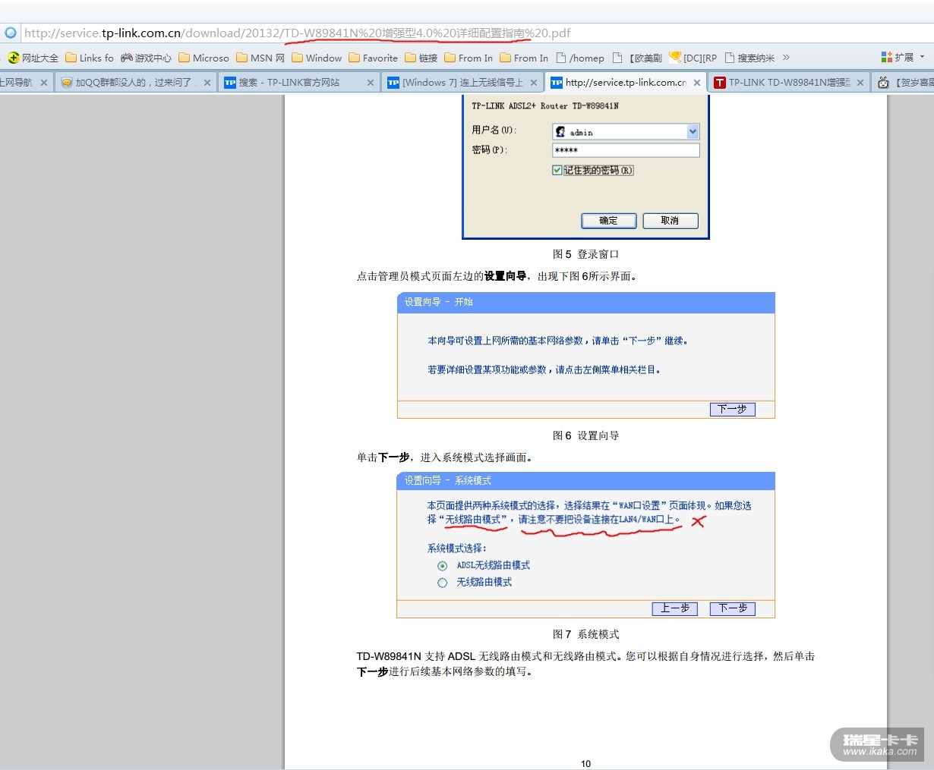The image size is (934, 770).
Task: Open the 扩展 extensions dropdown
Action: tap(903, 58)
